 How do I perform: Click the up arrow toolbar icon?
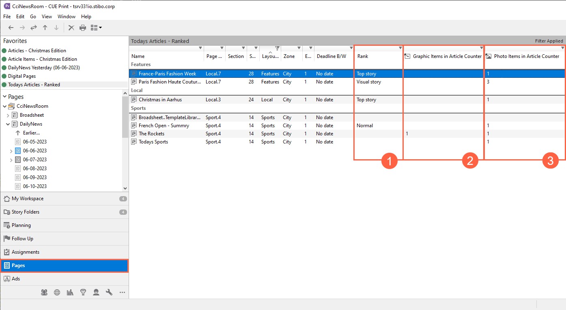point(45,28)
